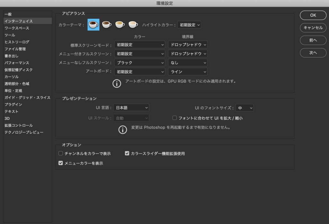Open the ガイド・グリッド・スライス preferences section

click(x=27, y=97)
